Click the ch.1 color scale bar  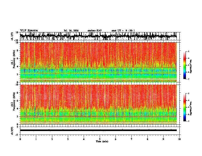[x=185, y=65]
